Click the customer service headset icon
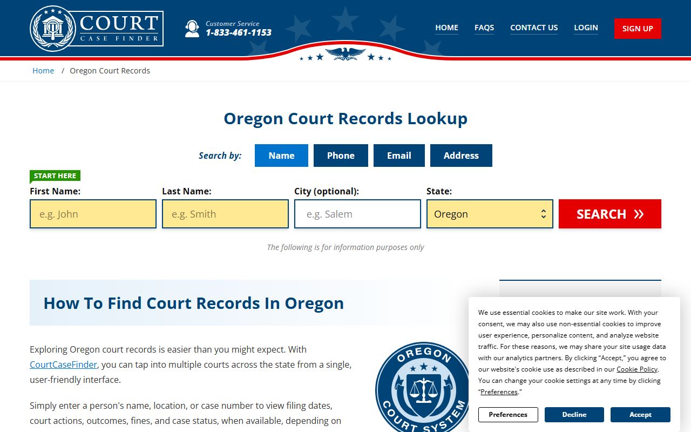Image resolution: width=691 pixels, height=432 pixels. point(192,28)
